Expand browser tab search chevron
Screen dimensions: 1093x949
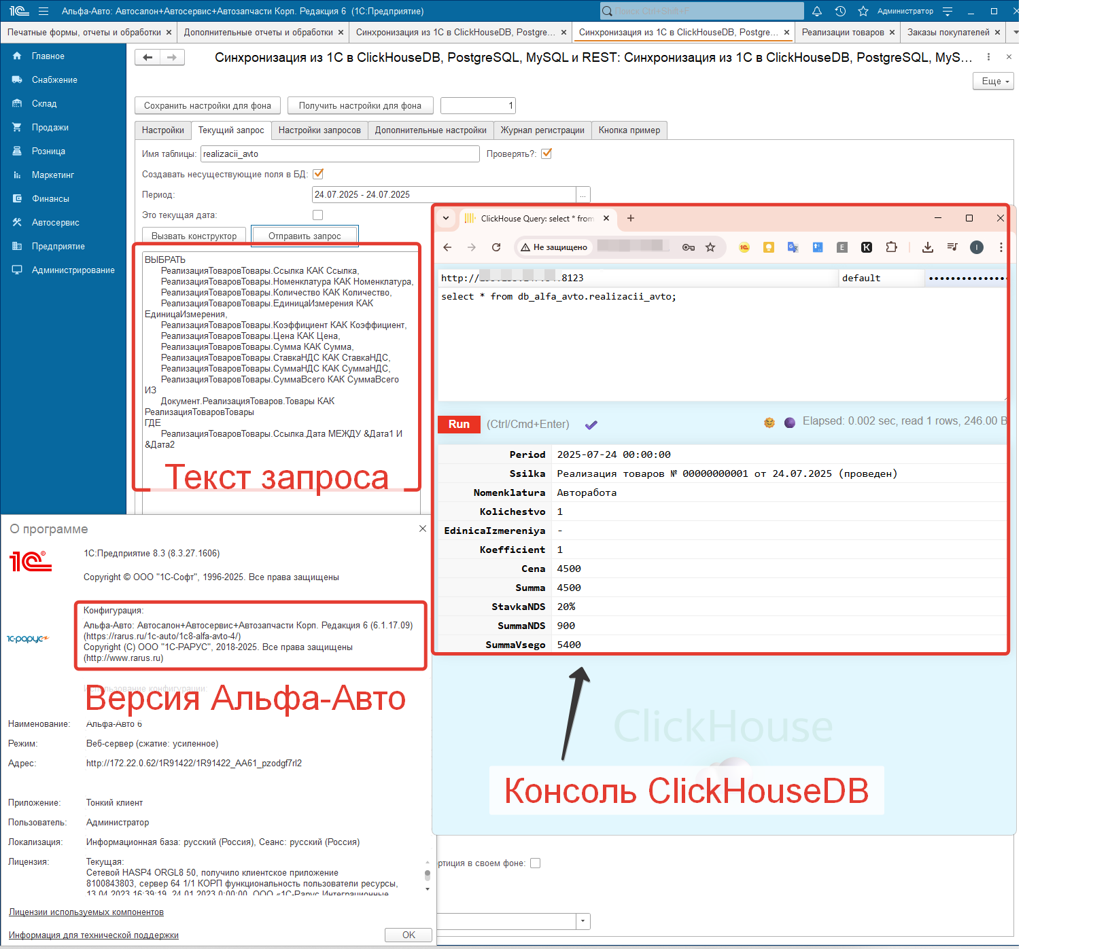pos(446,218)
